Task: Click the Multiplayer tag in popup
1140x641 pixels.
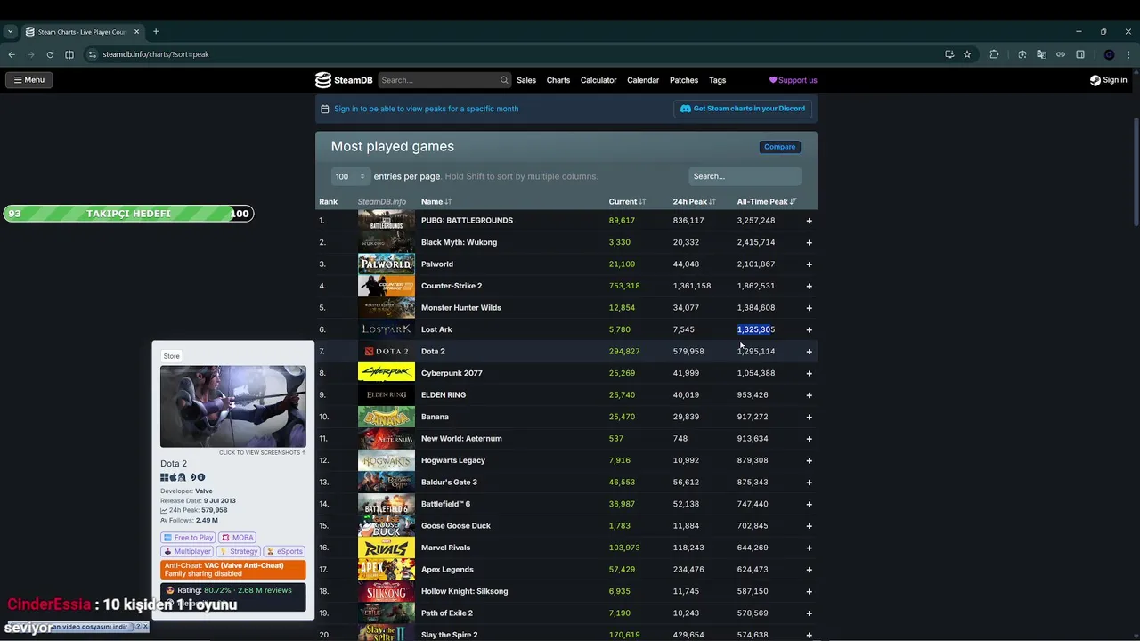Action: tap(187, 551)
